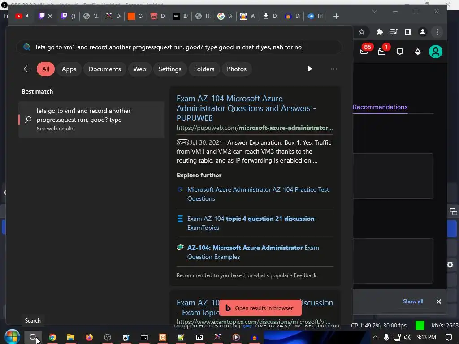Select the Recommendations tab on Twitch
Viewport: 459px width, 344px height.
point(380,107)
